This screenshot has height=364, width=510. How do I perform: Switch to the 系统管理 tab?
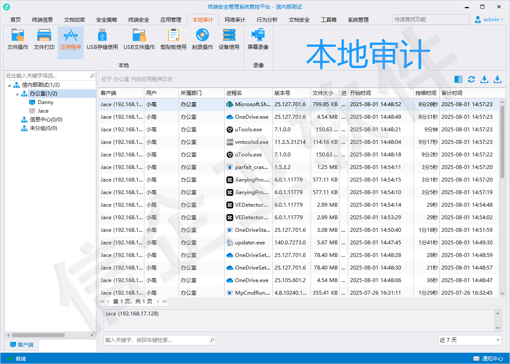click(358, 20)
